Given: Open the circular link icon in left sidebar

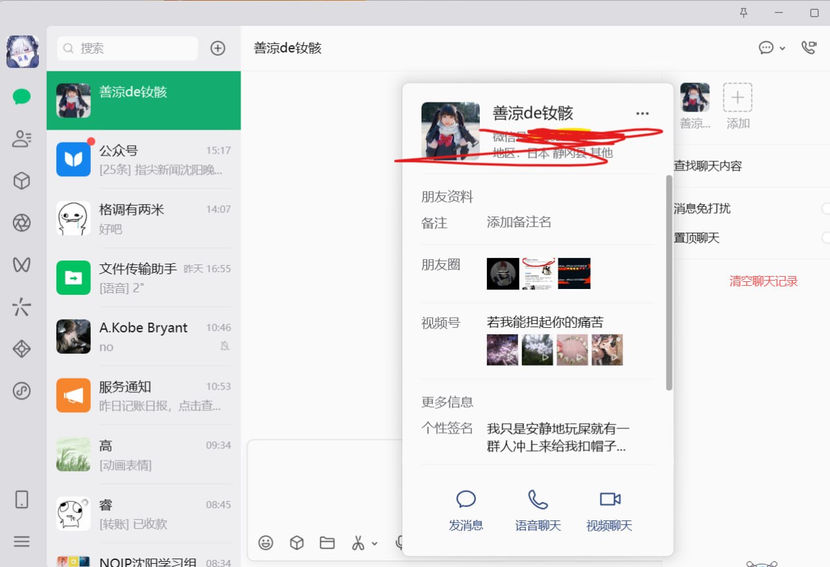Looking at the screenshot, I should (x=22, y=391).
